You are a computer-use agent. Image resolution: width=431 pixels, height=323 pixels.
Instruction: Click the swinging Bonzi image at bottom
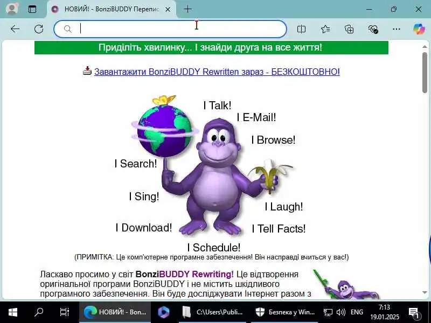(347, 284)
